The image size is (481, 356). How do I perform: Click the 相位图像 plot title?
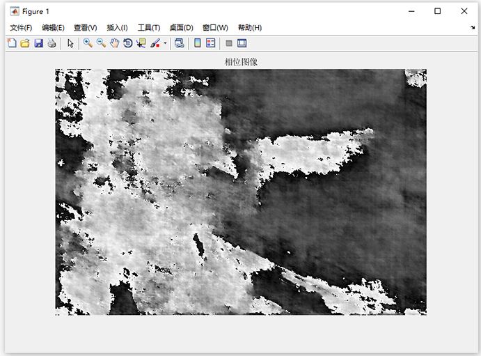(x=241, y=62)
